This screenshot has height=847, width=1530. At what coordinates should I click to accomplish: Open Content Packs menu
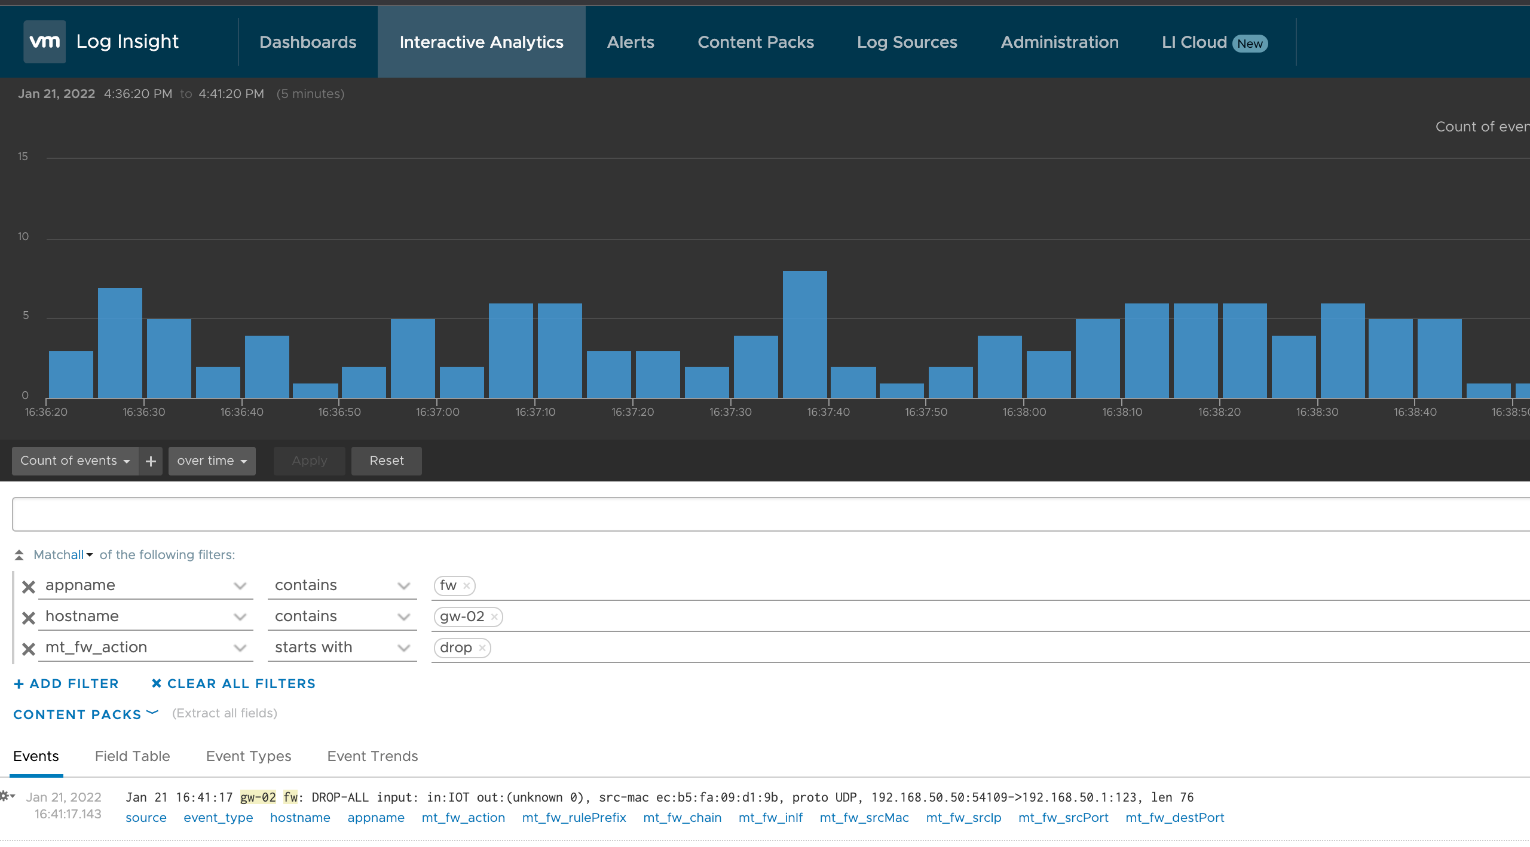(x=755, y=42)
